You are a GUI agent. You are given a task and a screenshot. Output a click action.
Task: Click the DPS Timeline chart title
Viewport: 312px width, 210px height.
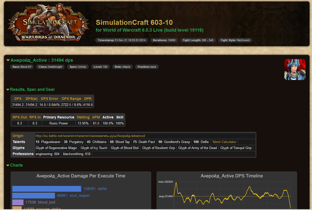point(232,176)
